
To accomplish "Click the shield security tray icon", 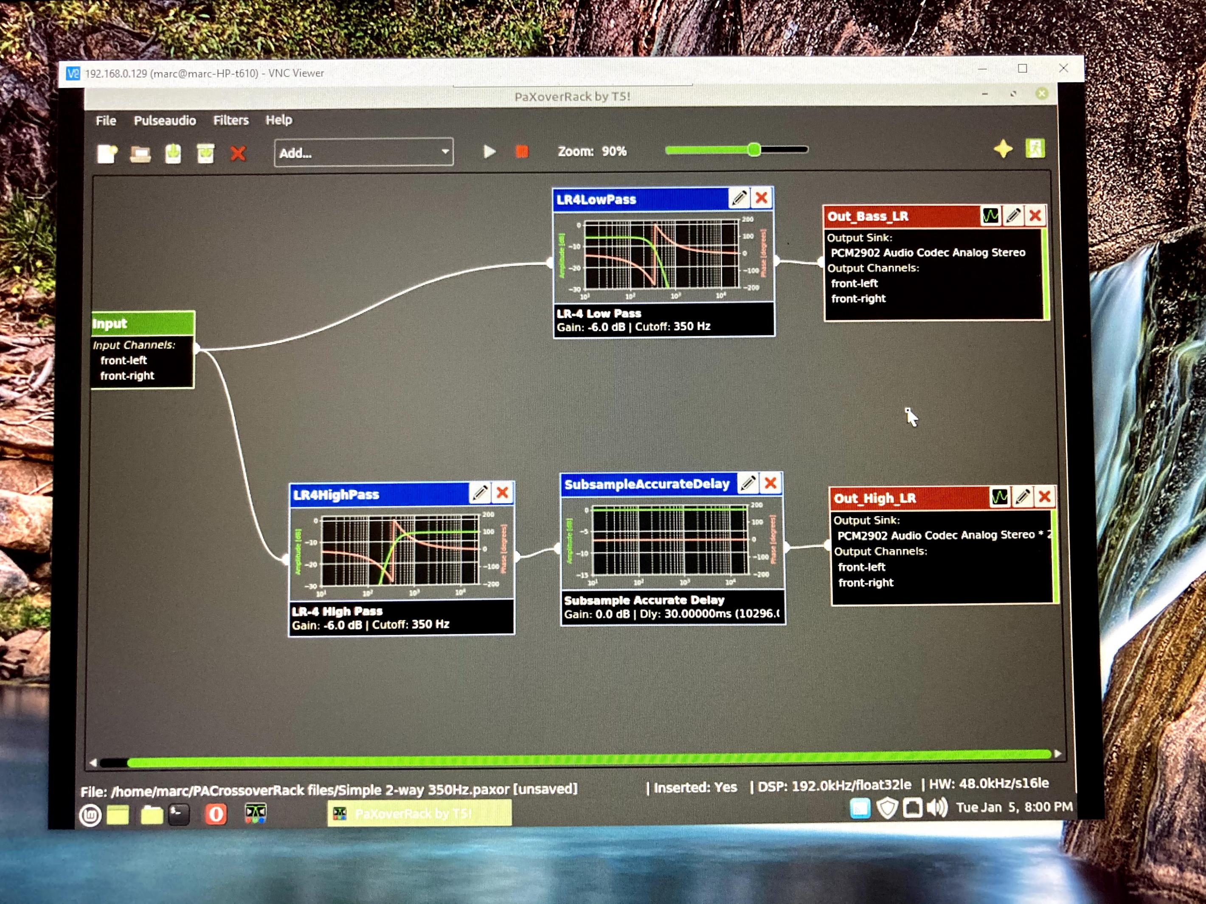I will pyautogui.click(x=887, y=808).
